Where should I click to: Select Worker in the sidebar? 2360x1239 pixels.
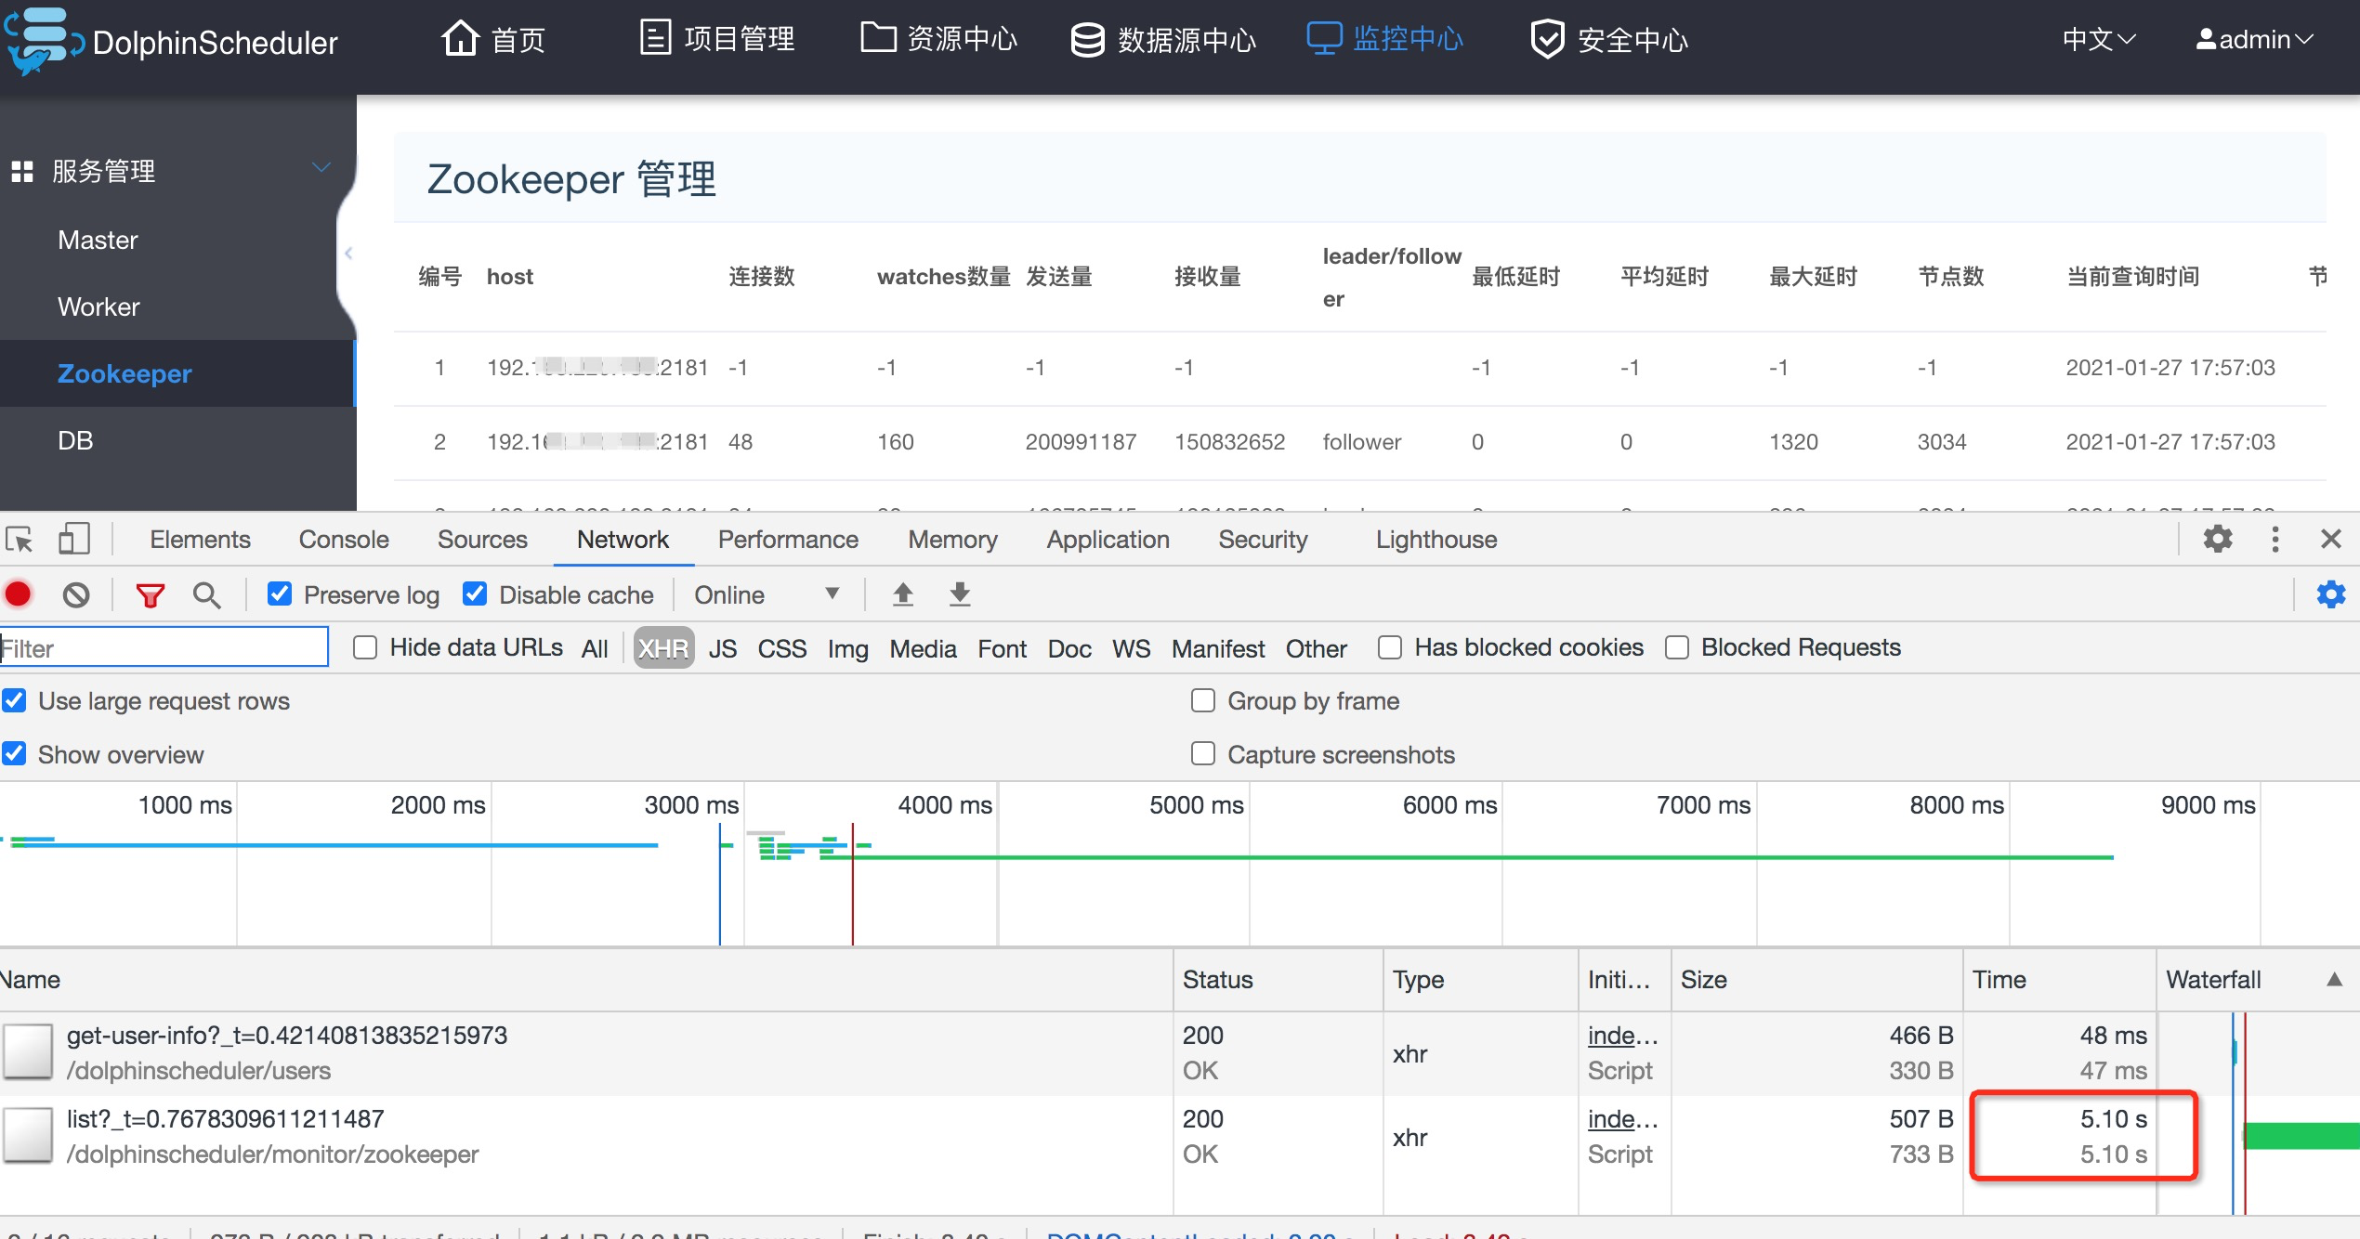click(x=98, y=306)
